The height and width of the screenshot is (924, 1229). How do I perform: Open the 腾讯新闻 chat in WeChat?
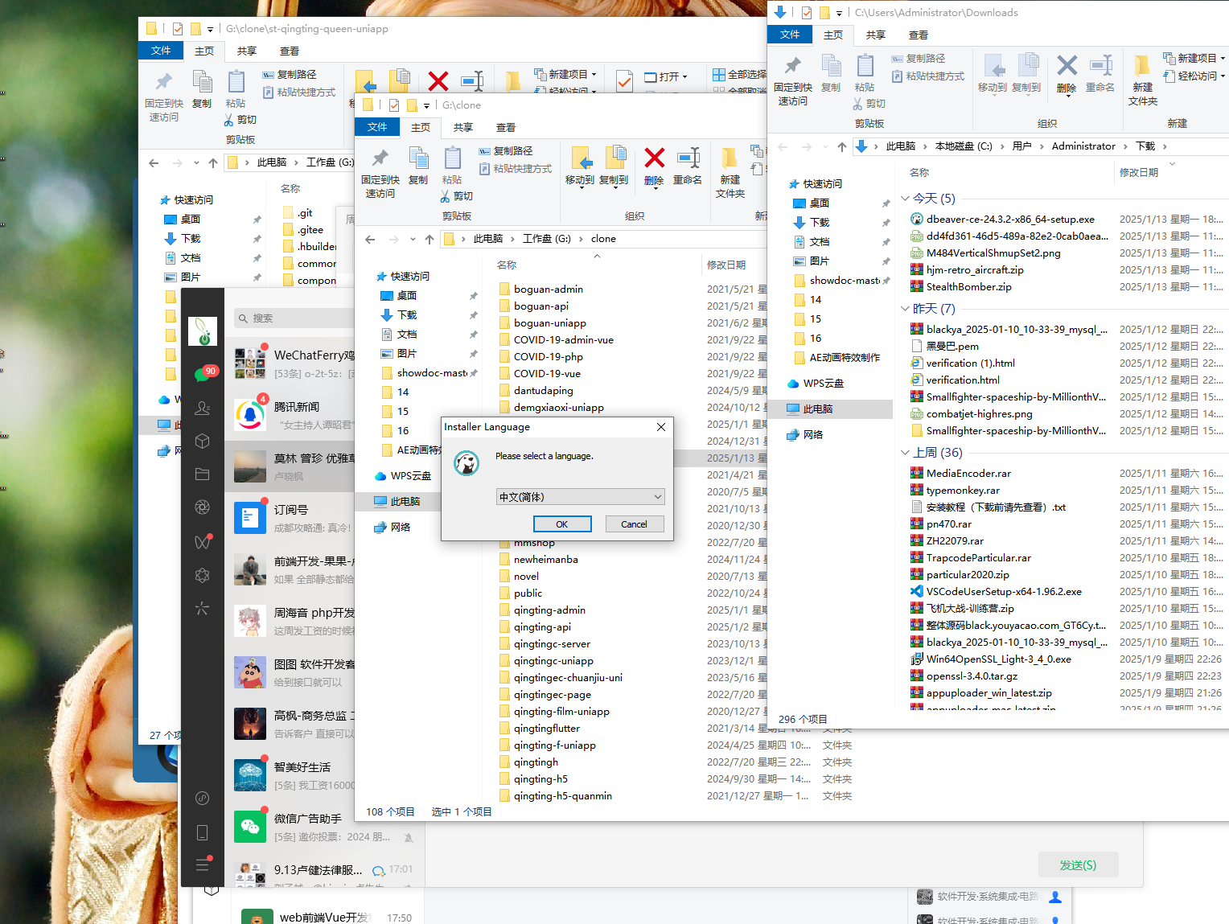(x=291, y=415)
